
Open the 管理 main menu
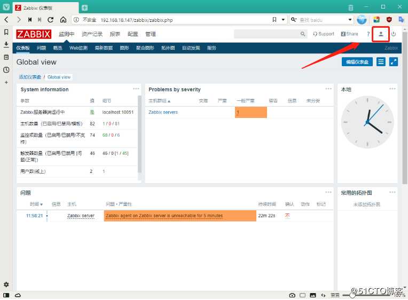tap(151, 34)
